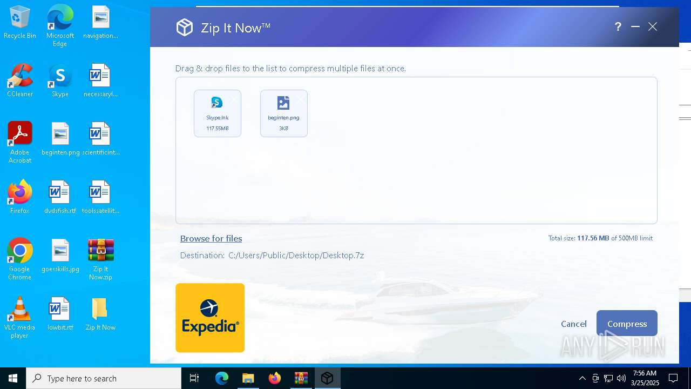The image size is (691, 389).
Task: Select the Firefox desktop shortcut
Action: point(20,198)
